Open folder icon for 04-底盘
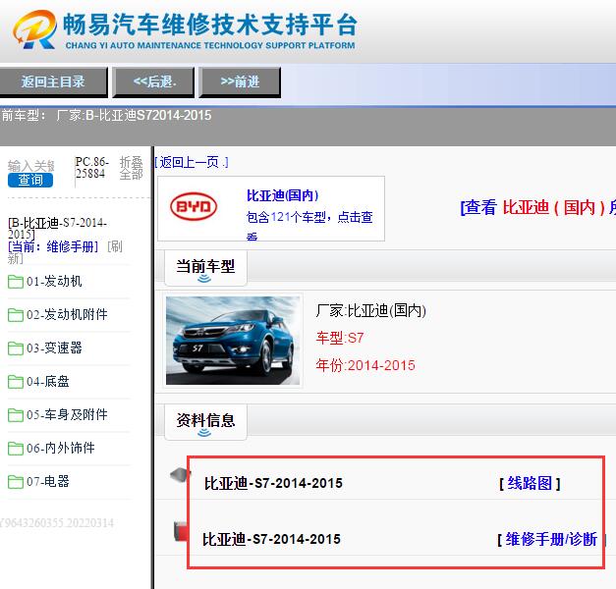 (x=16, y=382)
